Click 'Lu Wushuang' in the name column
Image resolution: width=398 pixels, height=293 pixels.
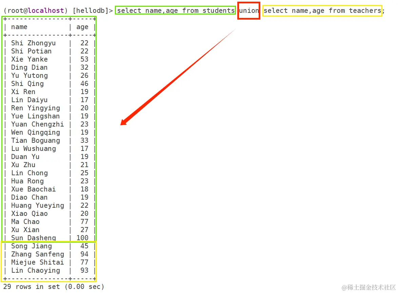click(x=33, y=149)
